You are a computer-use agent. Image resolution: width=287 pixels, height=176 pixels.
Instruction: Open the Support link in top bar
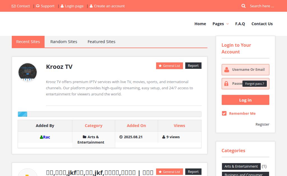48,6
